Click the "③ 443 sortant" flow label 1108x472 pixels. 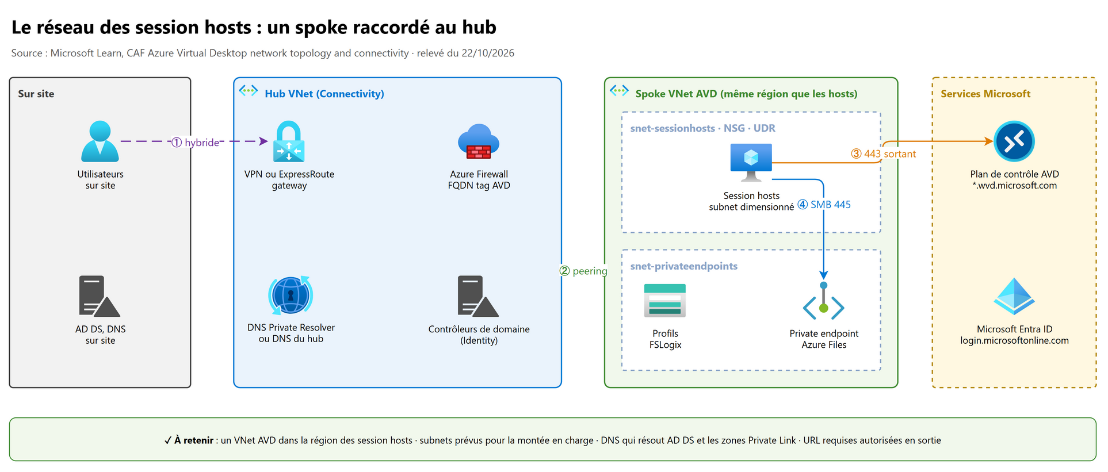(883, 154)
